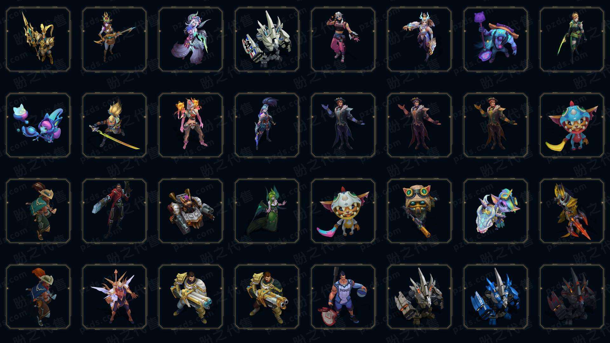Select the blue dragon-hood Gnar skin with banana
The image size is (610, 343).
tap(572, 125)
